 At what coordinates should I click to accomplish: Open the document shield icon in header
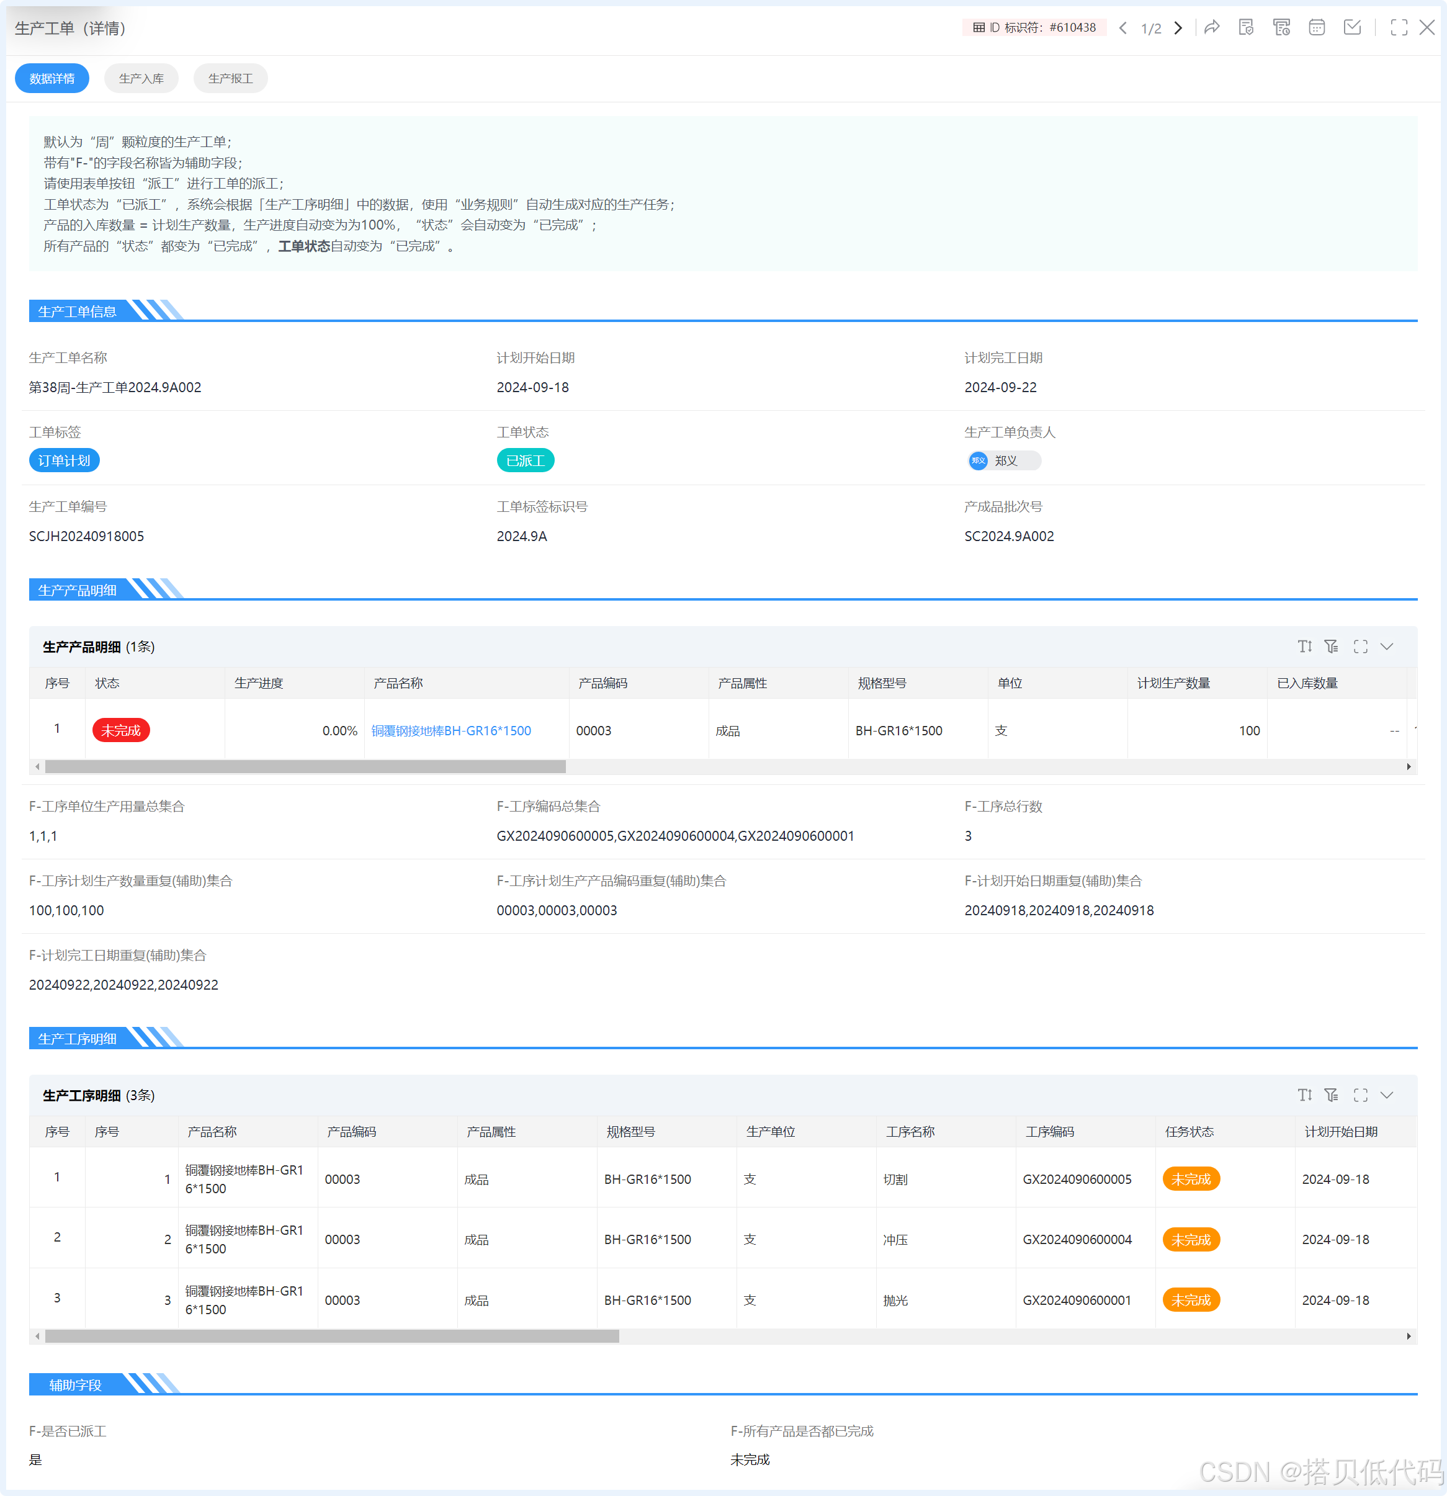pyautogui.click(x=1247, y=29)
